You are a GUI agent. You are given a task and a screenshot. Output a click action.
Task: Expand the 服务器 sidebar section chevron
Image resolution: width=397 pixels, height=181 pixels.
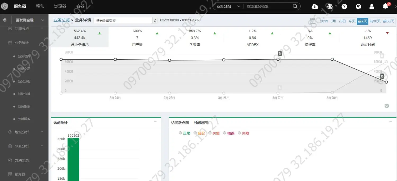pos(42,174)
